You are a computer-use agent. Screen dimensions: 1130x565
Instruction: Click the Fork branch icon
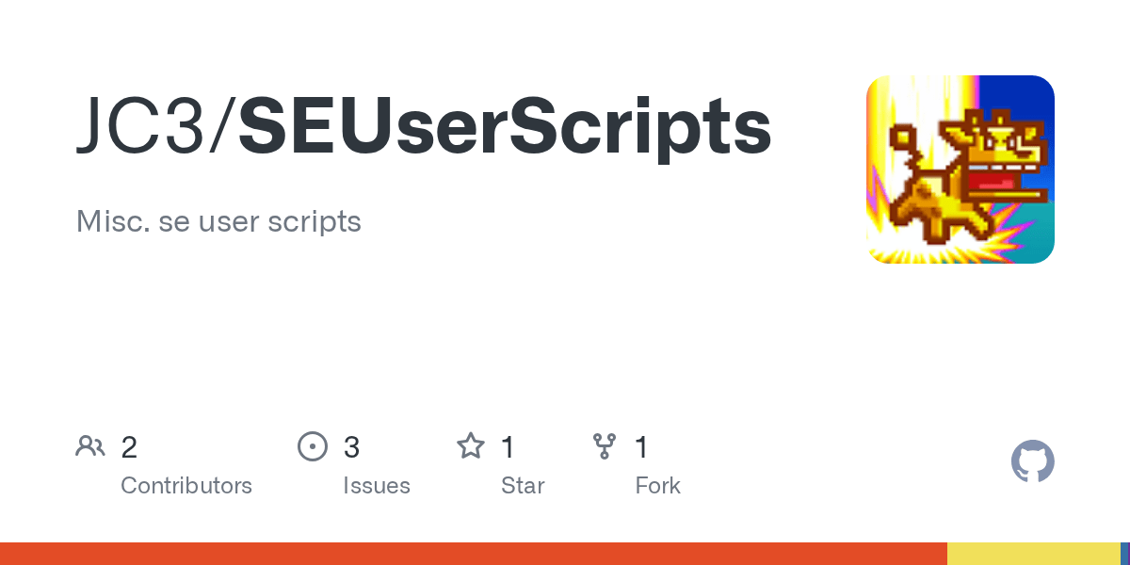tap(604, 446)
